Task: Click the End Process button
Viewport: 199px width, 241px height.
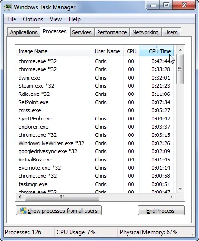Action: (161, 211)
